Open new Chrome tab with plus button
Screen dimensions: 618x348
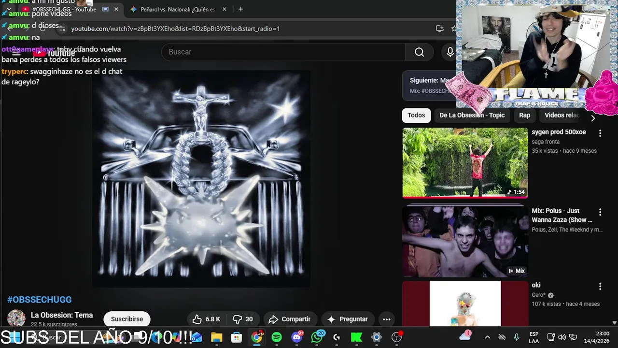coord(240,9)
